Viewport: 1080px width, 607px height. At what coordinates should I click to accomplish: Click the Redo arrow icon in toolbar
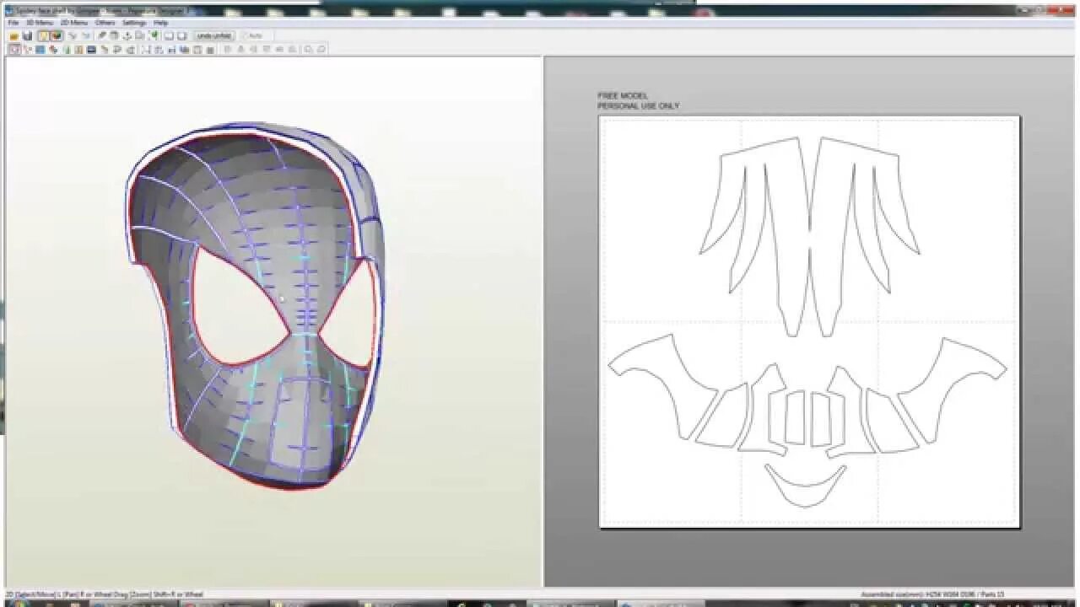[x=85, y=36]
